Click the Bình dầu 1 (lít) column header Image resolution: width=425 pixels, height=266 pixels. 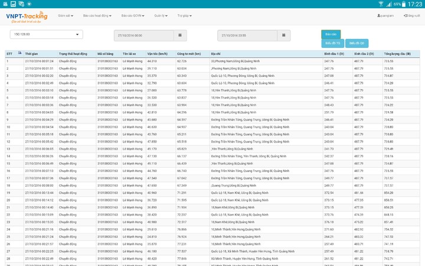[x=334, y=54]
